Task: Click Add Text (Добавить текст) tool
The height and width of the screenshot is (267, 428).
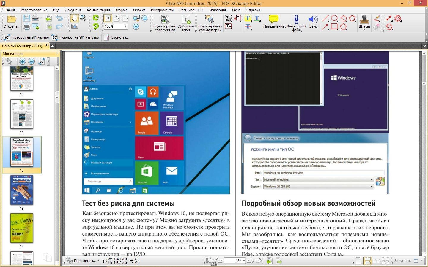Action: [x=186, y=23]
